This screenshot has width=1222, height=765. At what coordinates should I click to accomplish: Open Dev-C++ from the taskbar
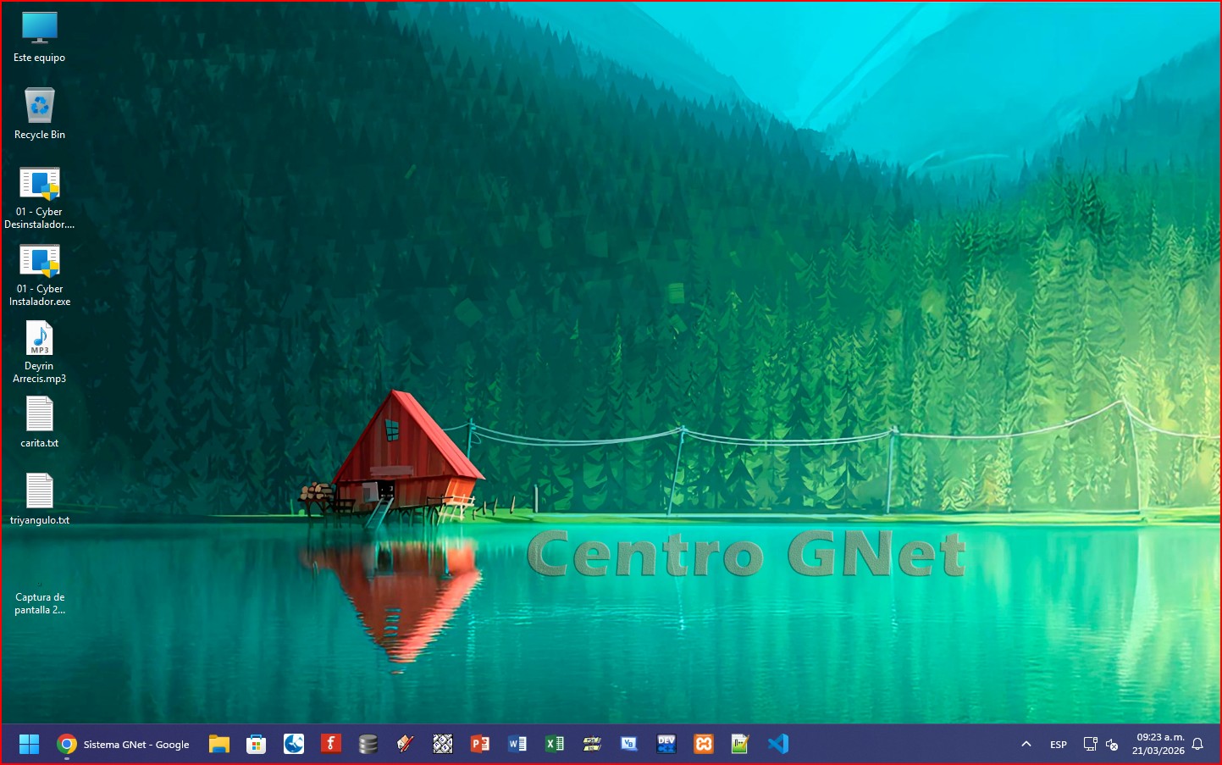(x=666, y=744)
